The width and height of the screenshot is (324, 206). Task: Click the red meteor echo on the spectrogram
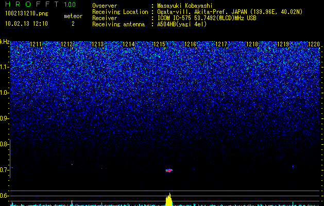click(x=169, y=170)
